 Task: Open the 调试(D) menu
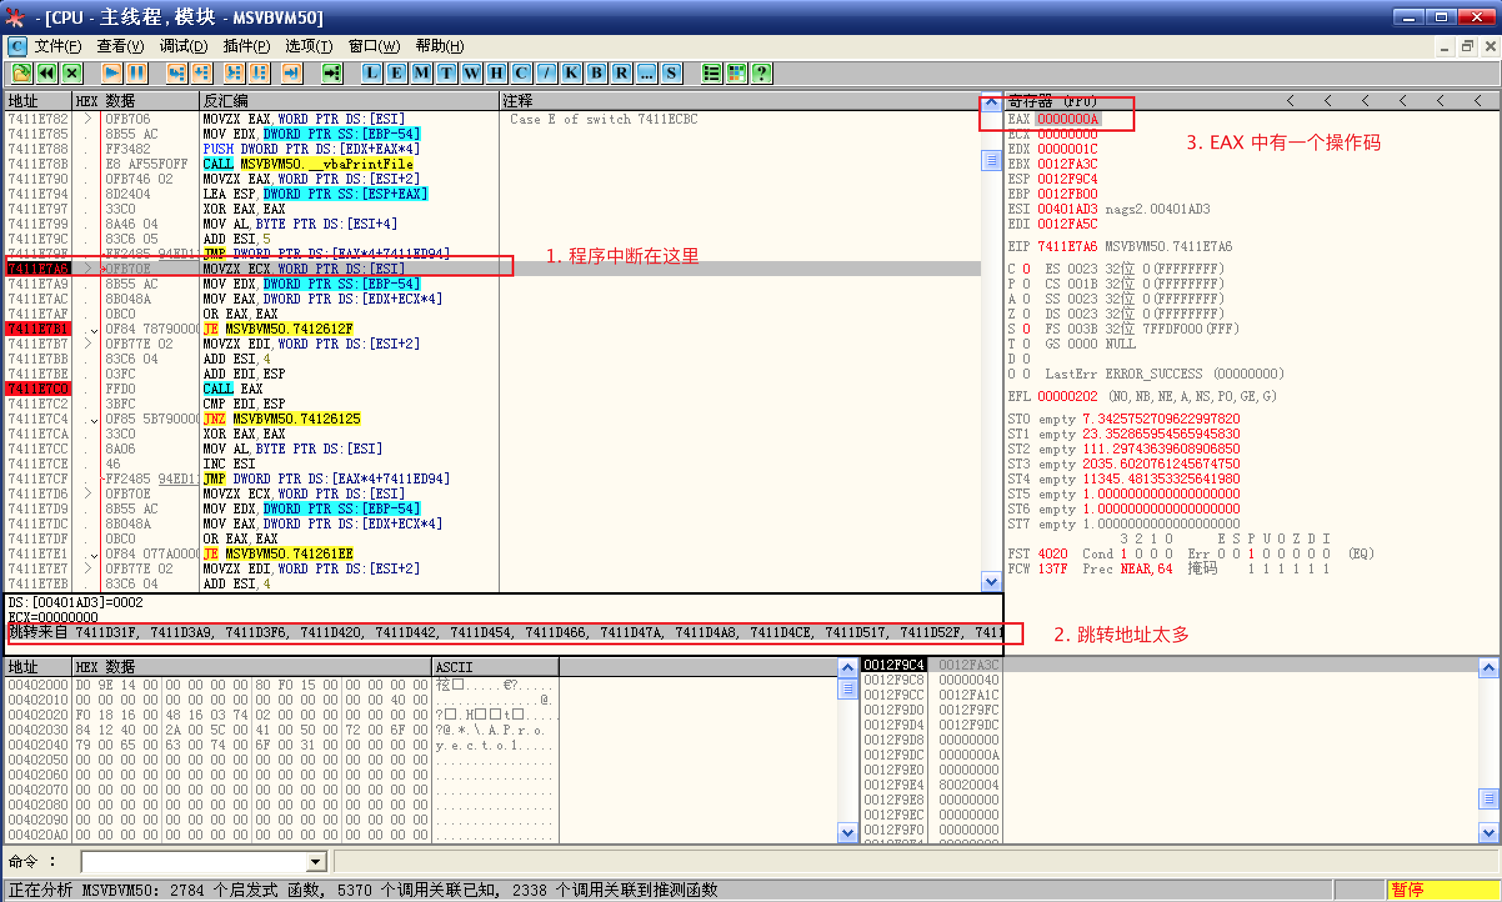[x=183, y=46]
